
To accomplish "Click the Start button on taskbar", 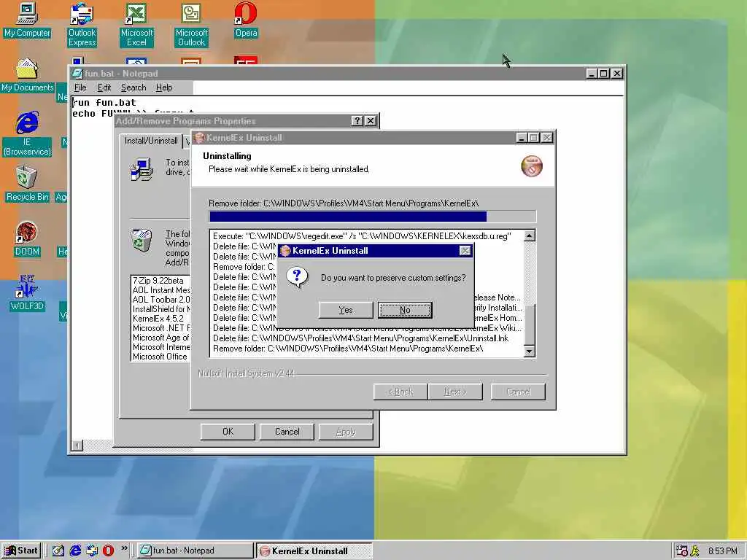I will (21, 551).
